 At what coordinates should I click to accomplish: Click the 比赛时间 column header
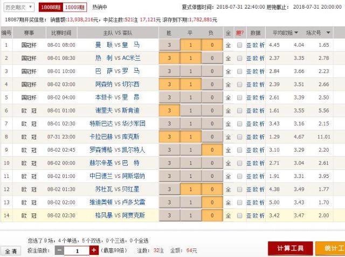(61, 33)
